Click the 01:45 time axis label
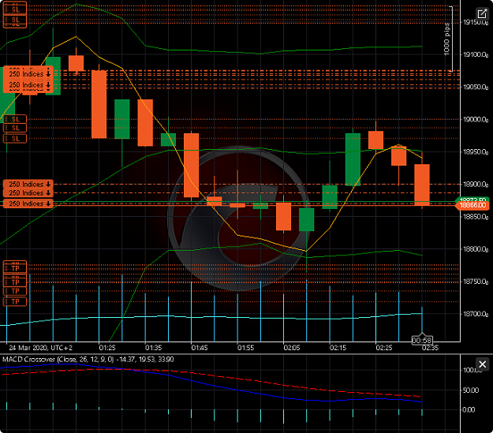The width and height of the screenshot is (493, 433). pyautogui.click(x=200, y=348)
